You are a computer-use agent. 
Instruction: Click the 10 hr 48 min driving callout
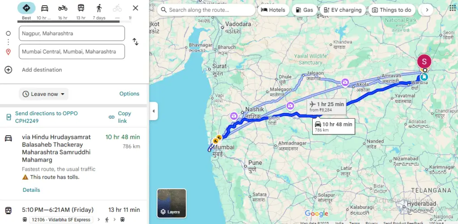pos(334,126)
